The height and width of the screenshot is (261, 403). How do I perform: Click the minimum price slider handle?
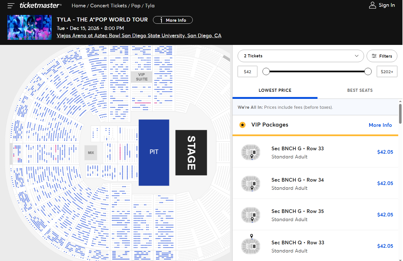click(x=266, y=71)
